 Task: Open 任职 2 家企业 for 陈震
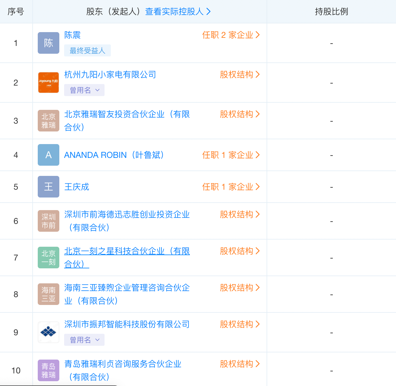coord(231,35)
